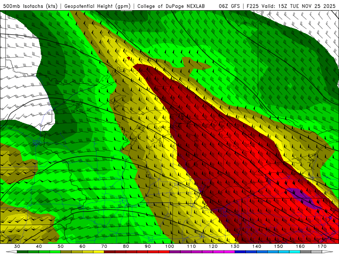339x254 pixels.
Task: Click the darkest green swatch at legend start
Action: coord(22,252)
